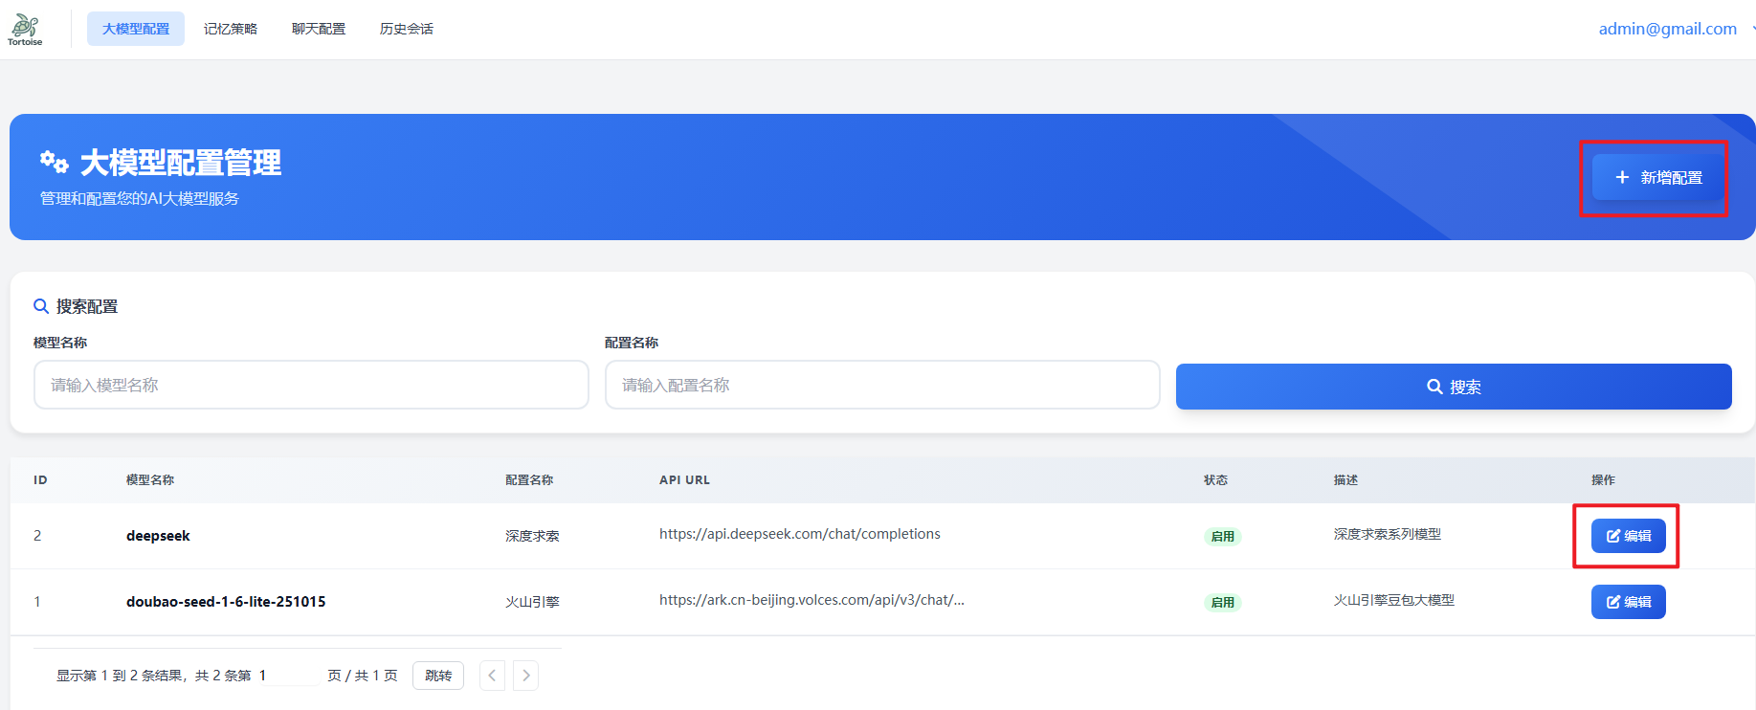Click the 配置名称 table column header

coord(529,480)
